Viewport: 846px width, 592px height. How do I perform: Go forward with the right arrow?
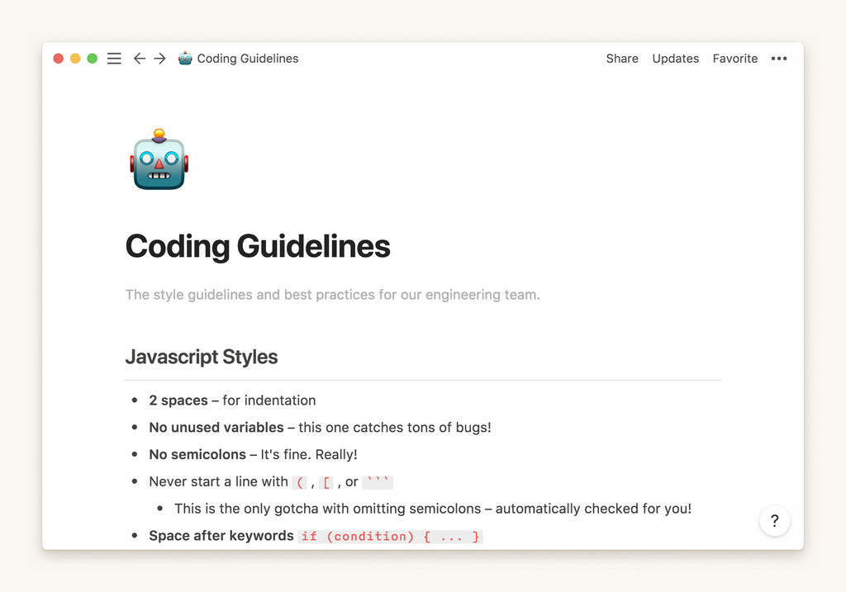point(159,59)
